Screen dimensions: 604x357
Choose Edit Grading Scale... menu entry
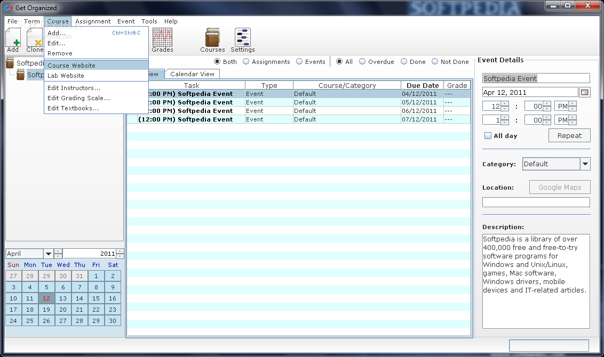[96, 98]
